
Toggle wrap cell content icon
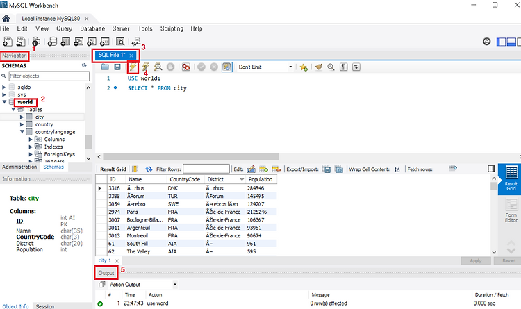397,169
